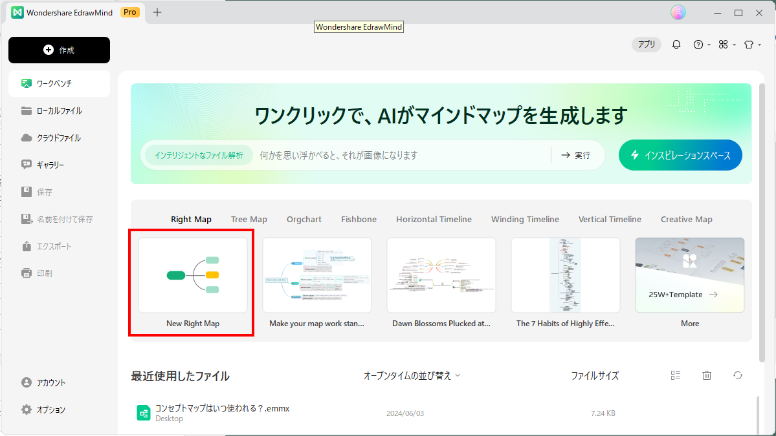776x436 pixels.
Task: Open the ワークベンチ workbench sidebar item
Action: [60, 83]
